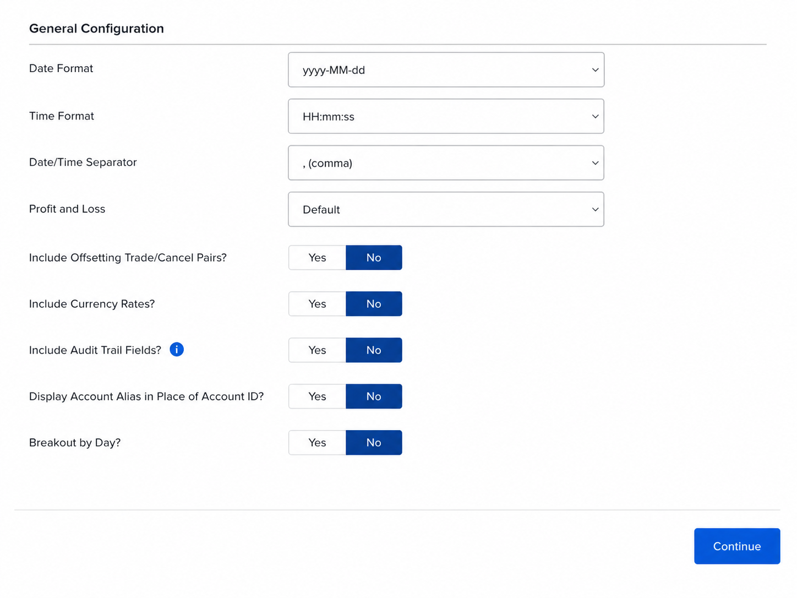Select No for Include Audit Trail Fields
Screen dimensions: 797x598
(374, 350)
